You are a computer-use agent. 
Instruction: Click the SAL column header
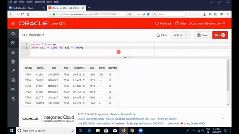(92, 68)
